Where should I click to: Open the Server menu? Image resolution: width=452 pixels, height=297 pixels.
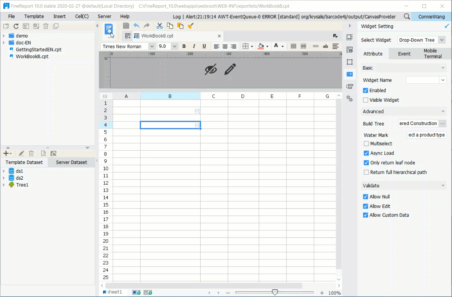104,16
